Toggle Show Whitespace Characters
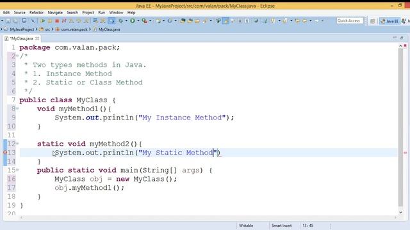Viewport: 410px width, 230px height. (x=247, y=20)
